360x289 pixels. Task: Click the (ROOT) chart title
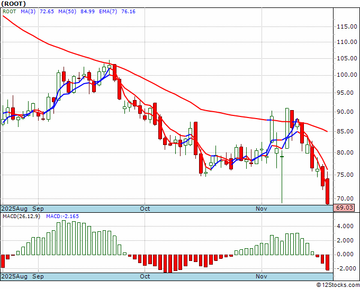click(13, 4)
